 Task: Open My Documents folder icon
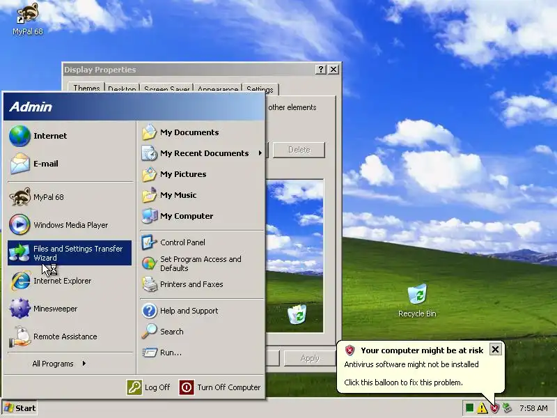point(149,132)
